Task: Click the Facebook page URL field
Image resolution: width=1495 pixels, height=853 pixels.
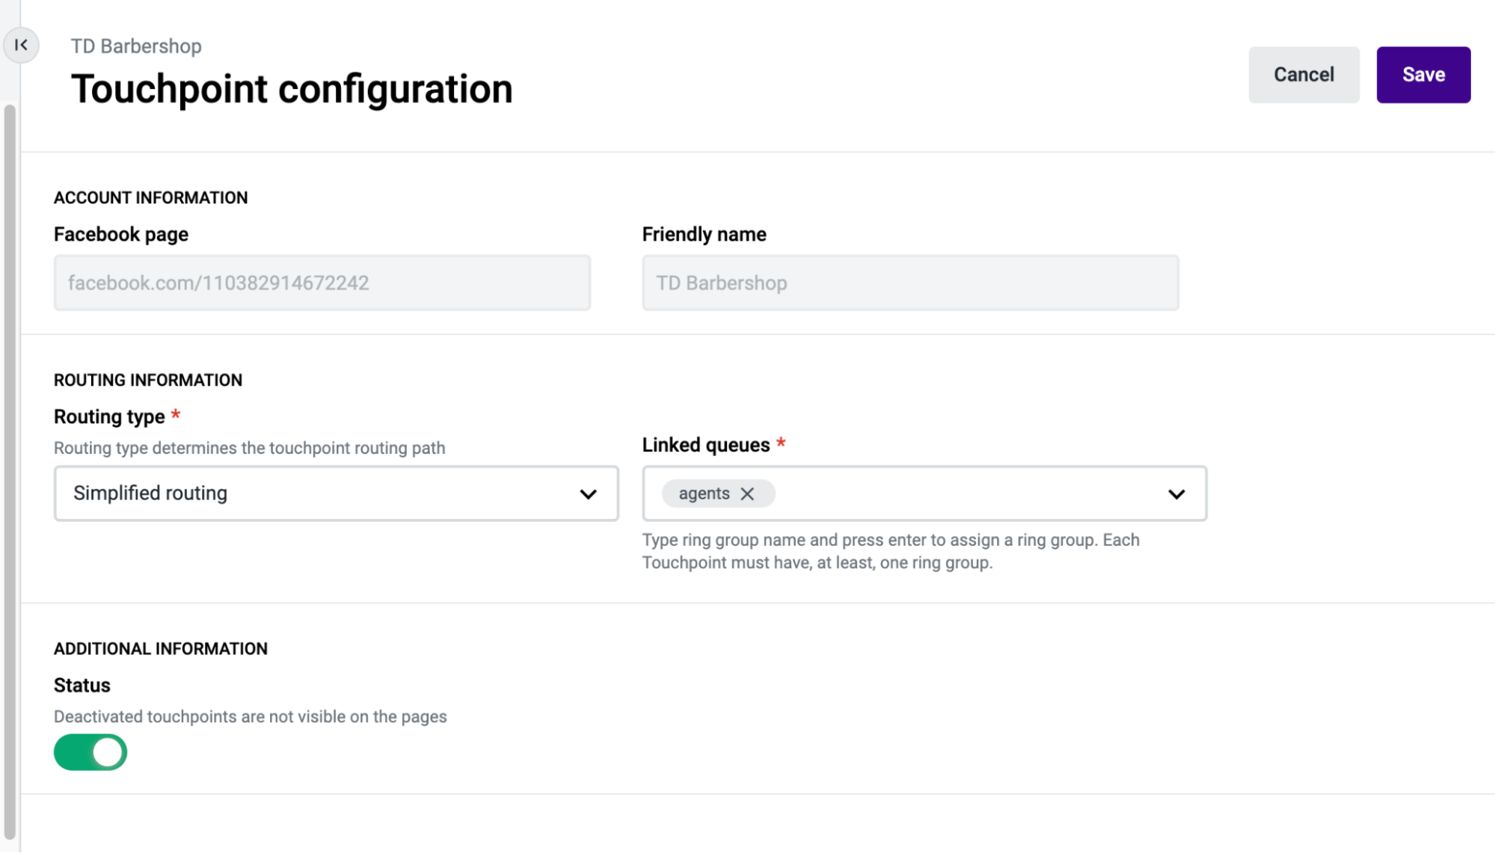Action: [x=322, y=283]
